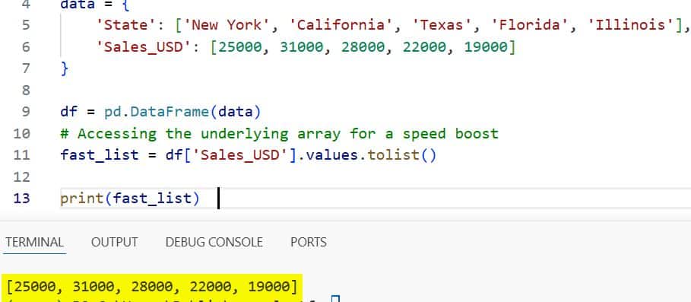Click line number 12 in the gutter
This screenshot has height=302, width=691.
21,176
